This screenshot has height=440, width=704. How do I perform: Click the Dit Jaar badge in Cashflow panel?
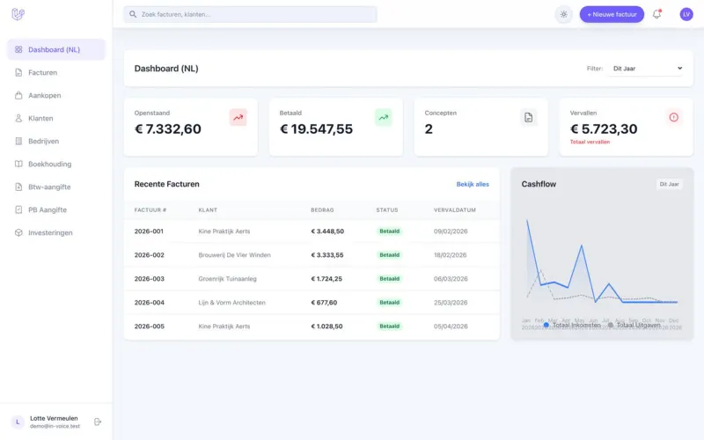[669, 184]
